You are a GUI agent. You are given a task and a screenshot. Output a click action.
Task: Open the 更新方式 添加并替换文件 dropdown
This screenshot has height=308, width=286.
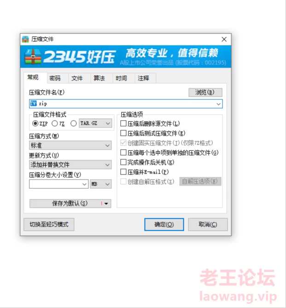[x=70, y=165]
